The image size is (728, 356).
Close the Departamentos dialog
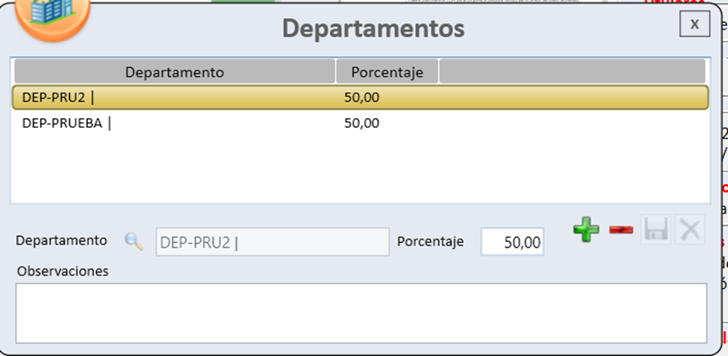[x=694, y=25]
